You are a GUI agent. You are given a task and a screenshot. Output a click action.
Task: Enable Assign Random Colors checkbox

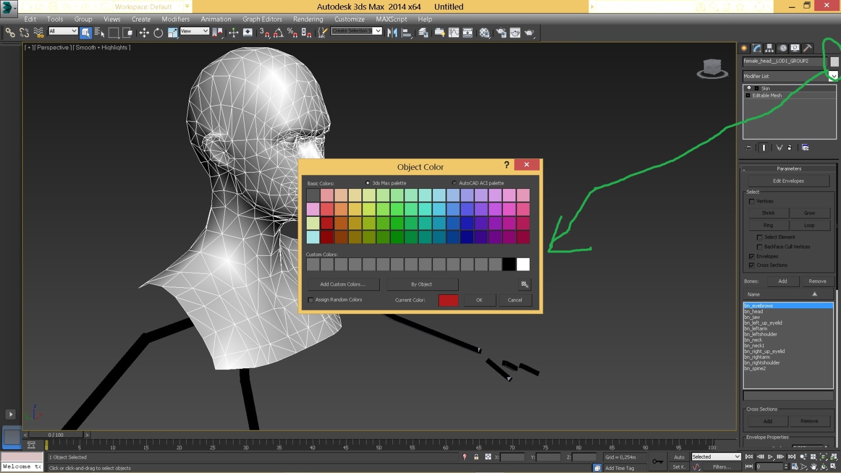pos(311,300)
